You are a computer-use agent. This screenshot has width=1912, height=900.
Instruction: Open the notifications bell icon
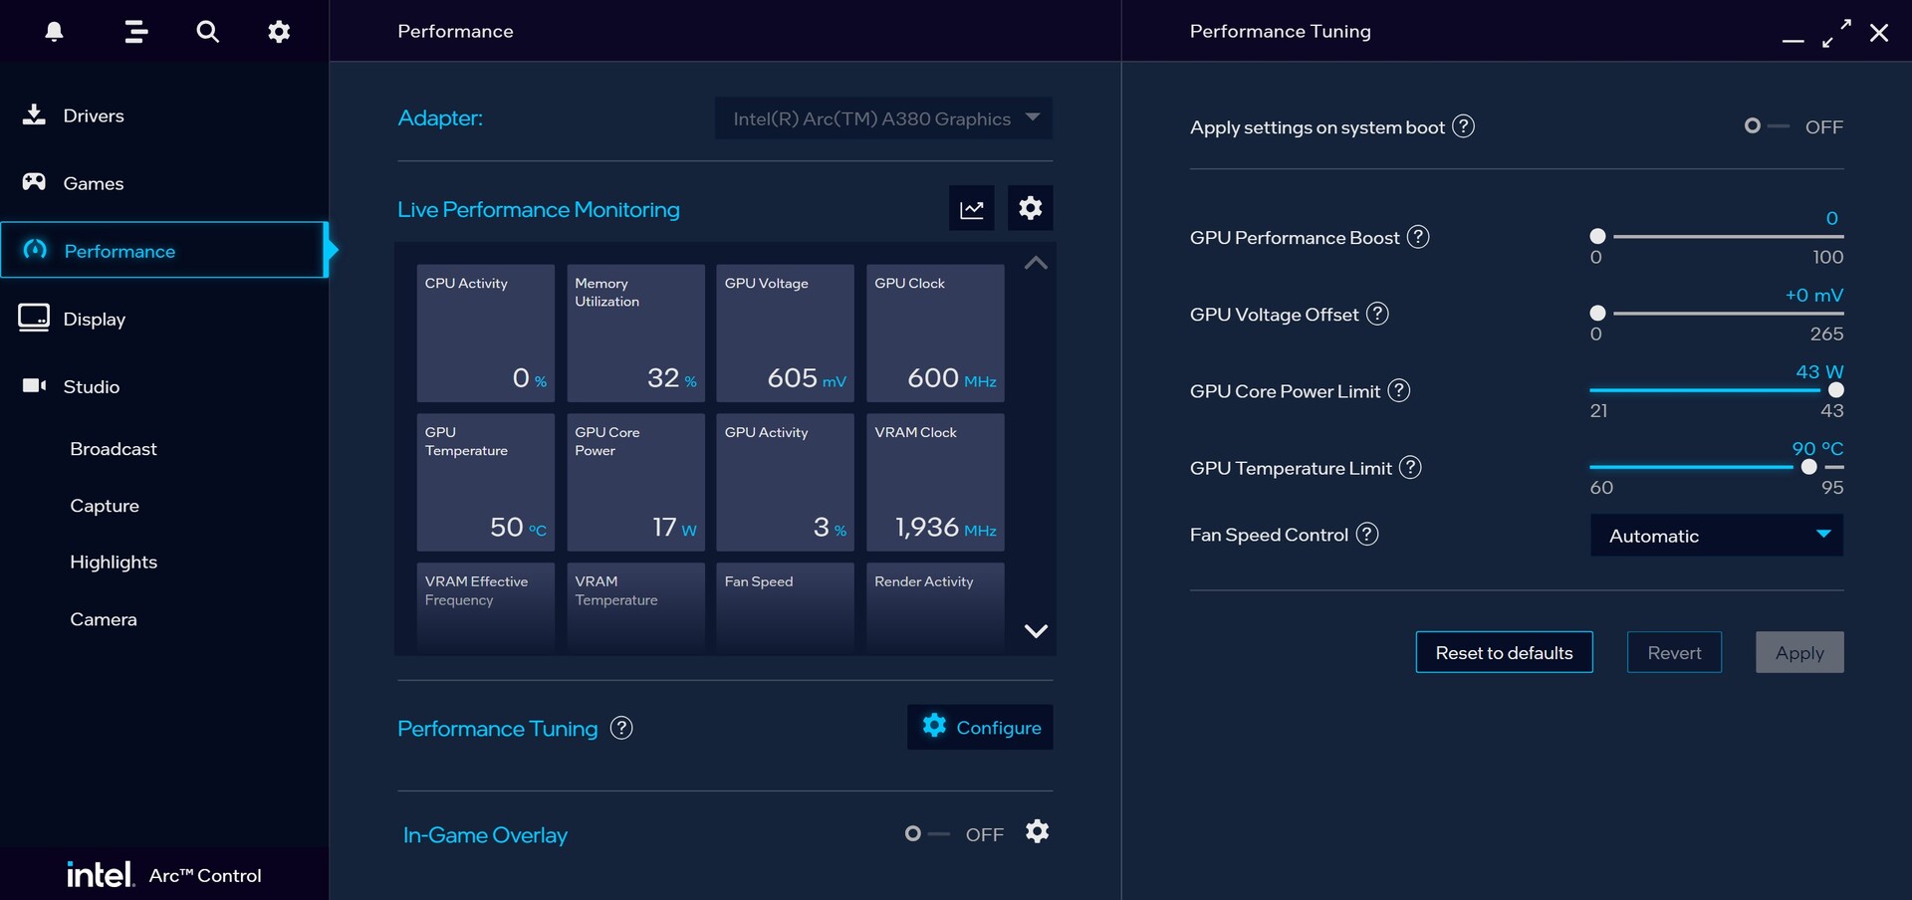click(x=55, y=32)
